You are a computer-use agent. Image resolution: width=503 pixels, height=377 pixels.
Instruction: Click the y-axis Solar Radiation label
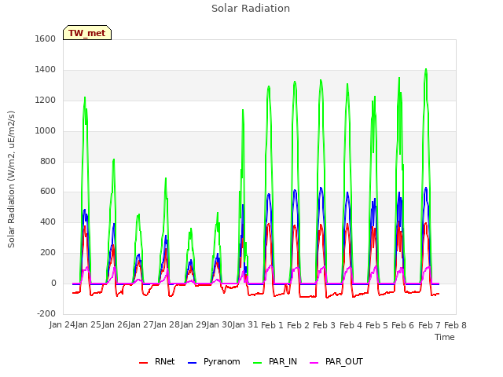(x=11, y=180)
